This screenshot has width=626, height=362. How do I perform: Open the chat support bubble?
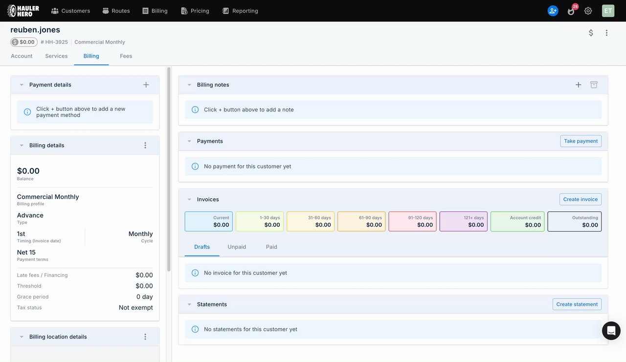coord(611,331)
